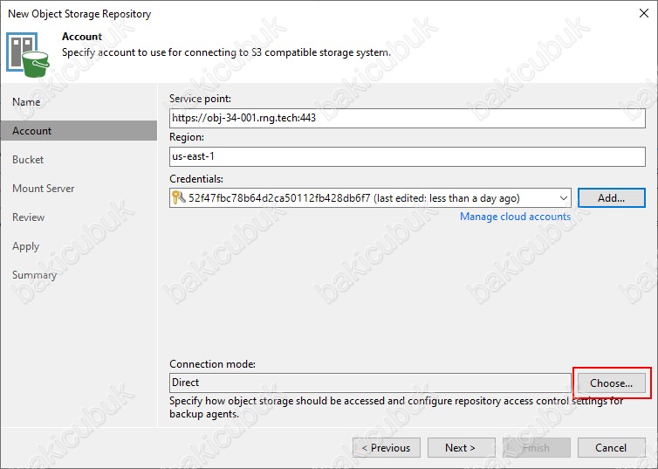Go back with the Previous button

click(387, 448)
